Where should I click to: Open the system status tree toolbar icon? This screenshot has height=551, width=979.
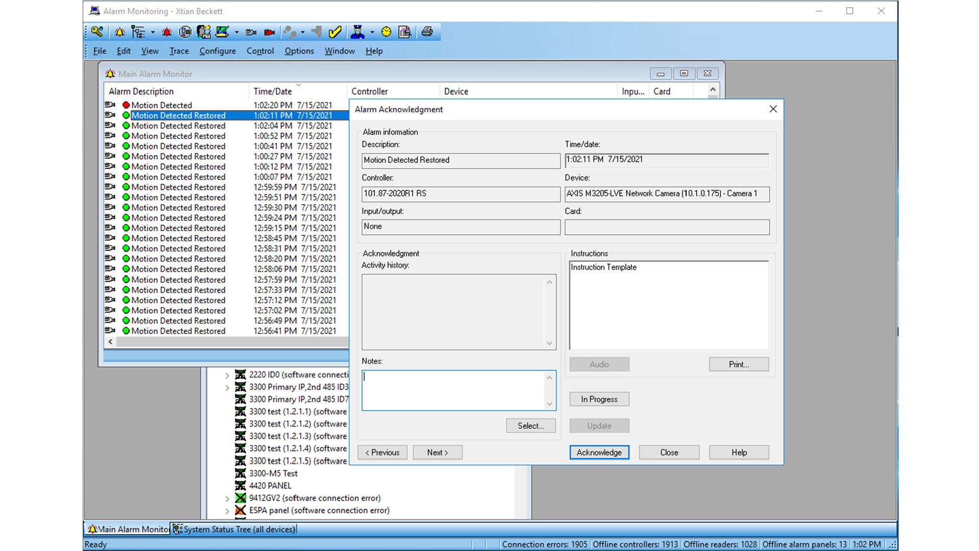pos(138,32)
